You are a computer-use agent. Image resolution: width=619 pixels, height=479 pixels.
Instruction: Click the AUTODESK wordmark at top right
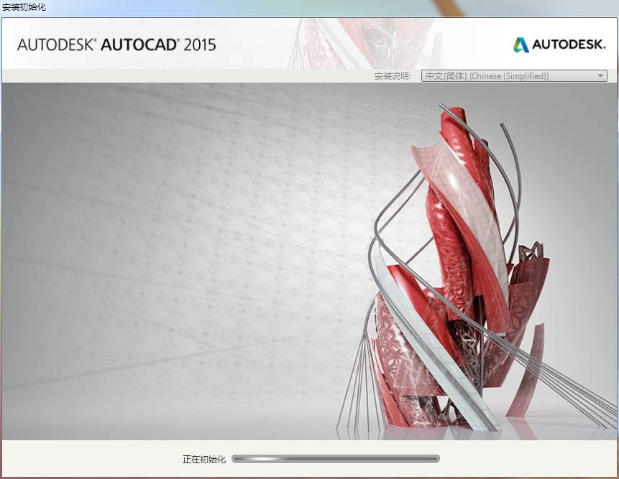569,43
